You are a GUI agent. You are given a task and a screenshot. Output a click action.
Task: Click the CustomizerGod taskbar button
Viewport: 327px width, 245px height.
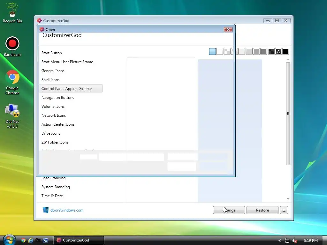(x=79, y=240)
